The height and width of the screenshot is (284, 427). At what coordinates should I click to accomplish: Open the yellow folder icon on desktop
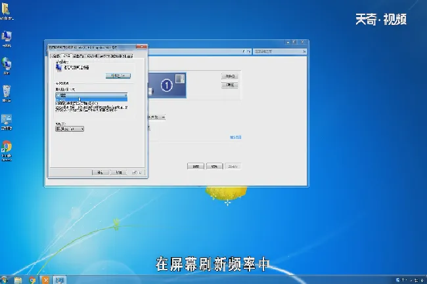[7, 11]
